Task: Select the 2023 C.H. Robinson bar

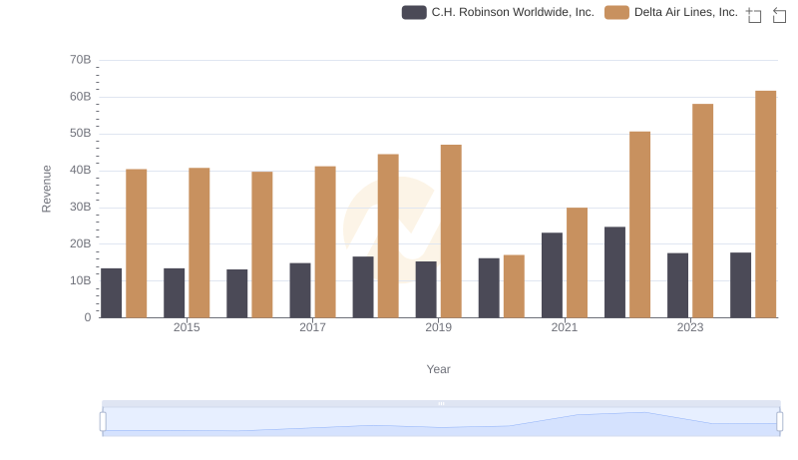Action: 678,285
